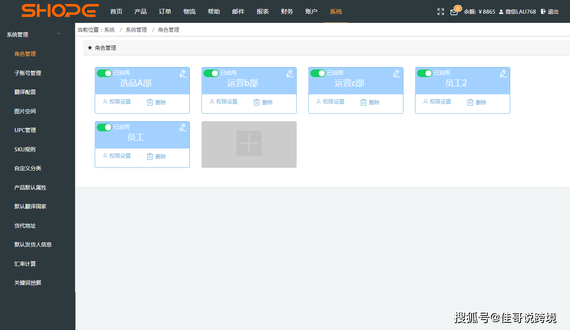Select the edit pencil icon on 选品A部 card
The image size is (570, 330).
point(183,73)
